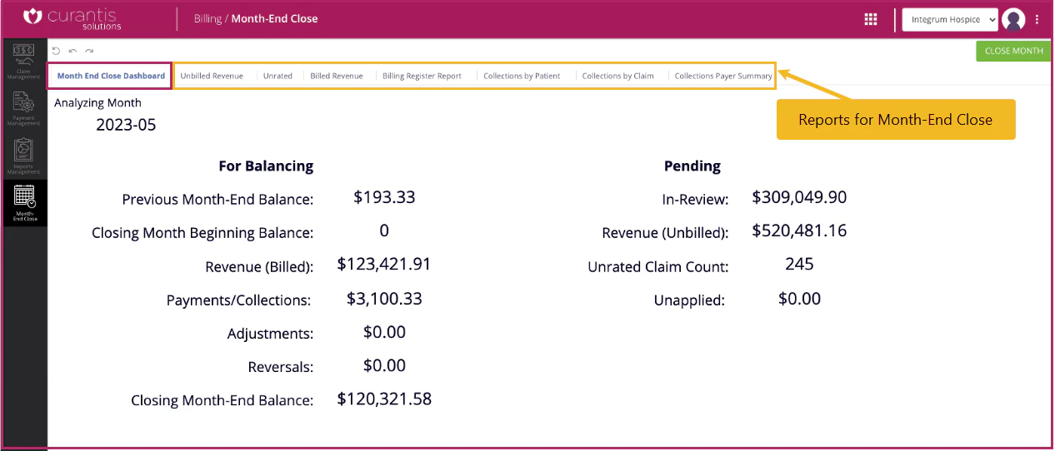Click the Unapplied amount $0.00
Viewport: 1055px width, 451px height.
pyautogui.click(x=799, y=298)
